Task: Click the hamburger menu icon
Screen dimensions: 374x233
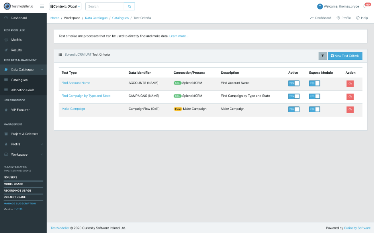Action: pos(42,6)
